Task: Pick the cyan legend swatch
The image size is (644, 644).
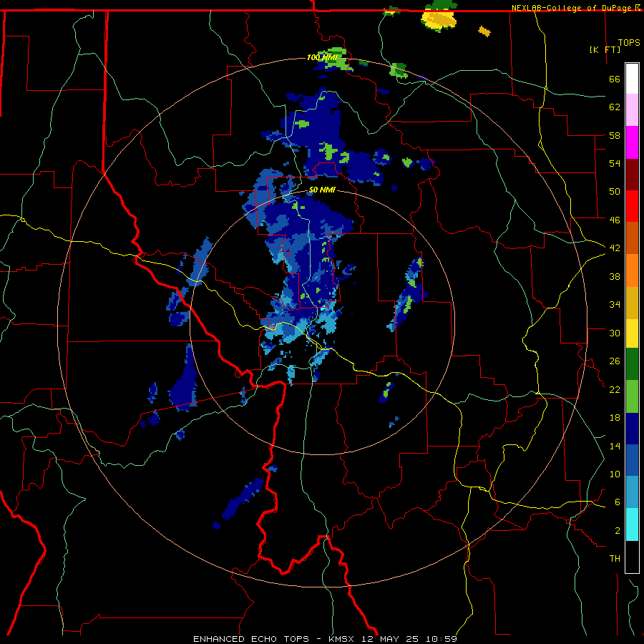Action: click(x=632, y=525)
